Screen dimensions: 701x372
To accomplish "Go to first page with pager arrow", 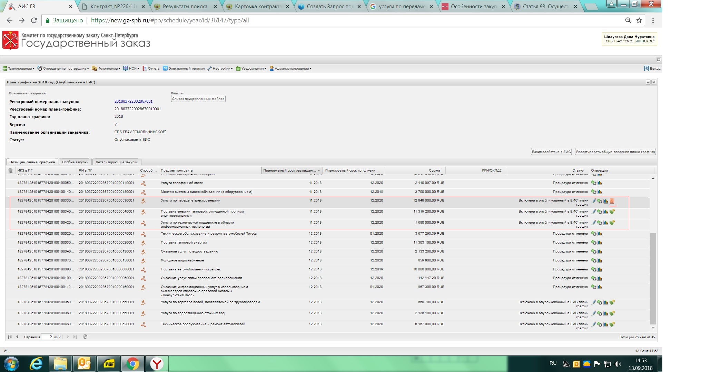I will click(x=10, y=337).
